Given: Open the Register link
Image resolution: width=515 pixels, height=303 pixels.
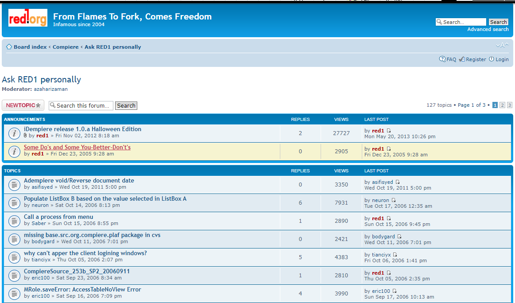Looking at the screenshot, I should point(476,59).
